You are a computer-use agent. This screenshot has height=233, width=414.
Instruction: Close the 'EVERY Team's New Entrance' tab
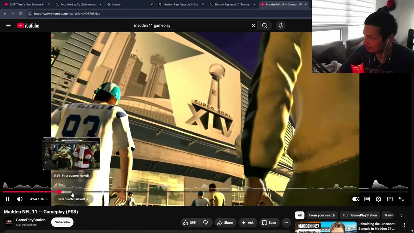49,5
